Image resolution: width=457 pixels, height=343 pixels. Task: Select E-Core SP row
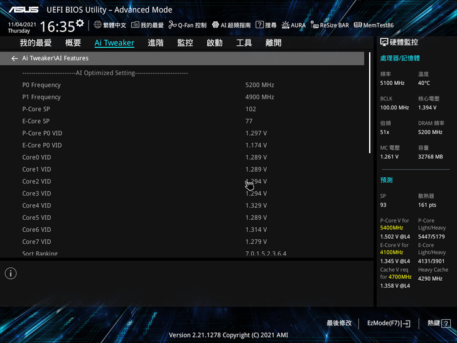(182, 121)
